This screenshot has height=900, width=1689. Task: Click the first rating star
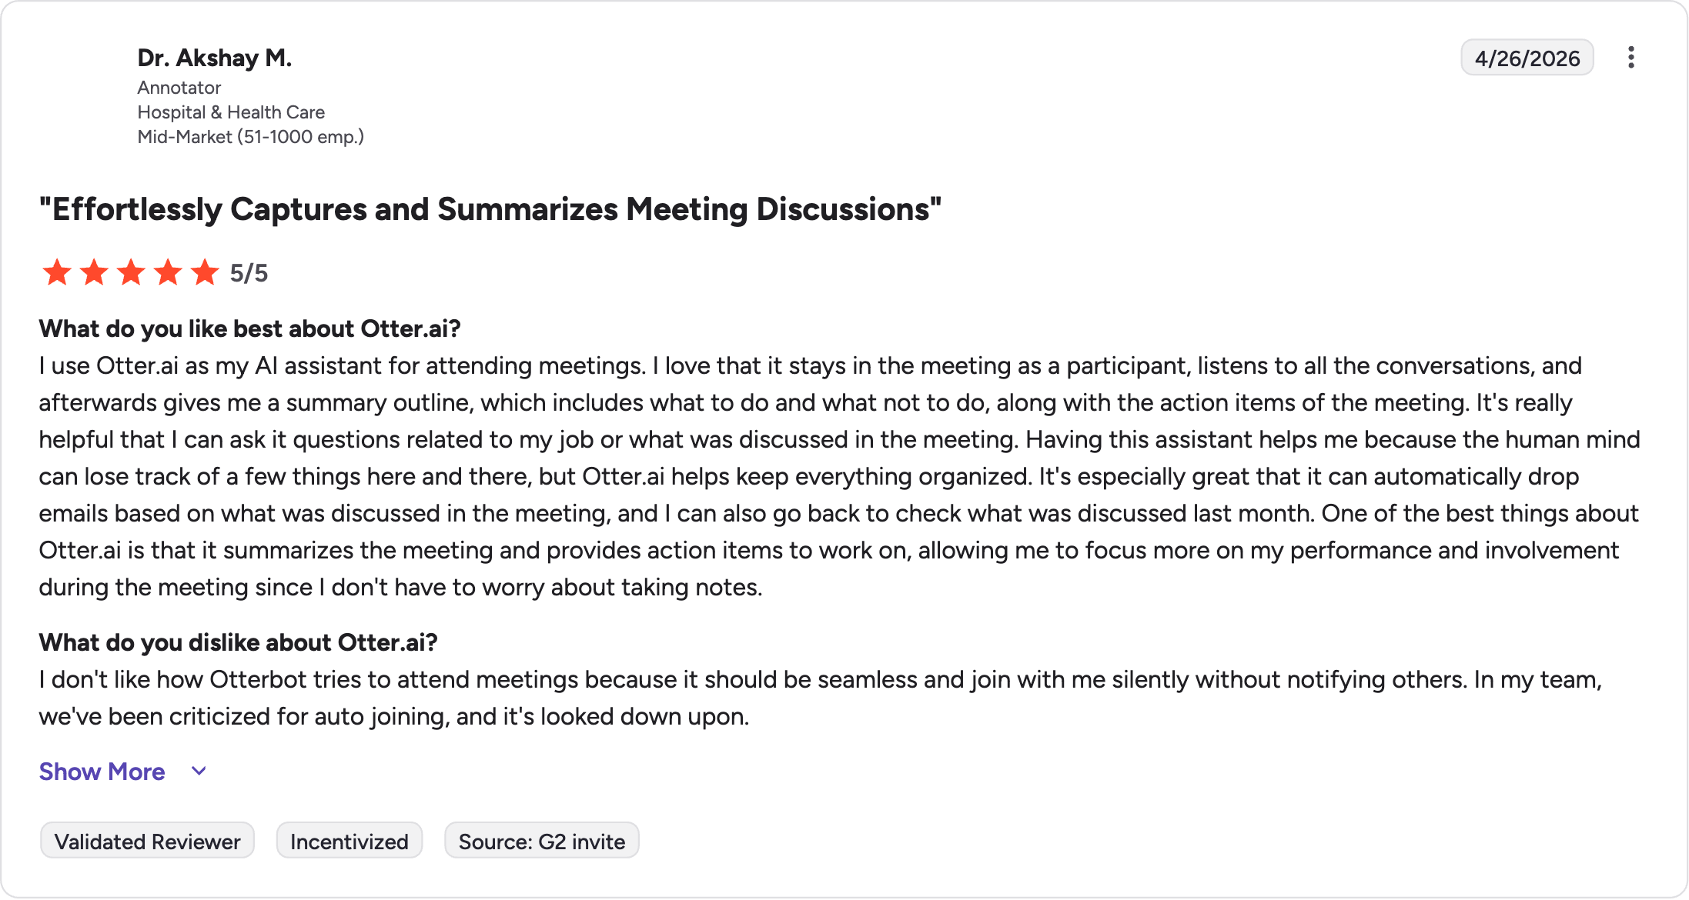[57, 272]
